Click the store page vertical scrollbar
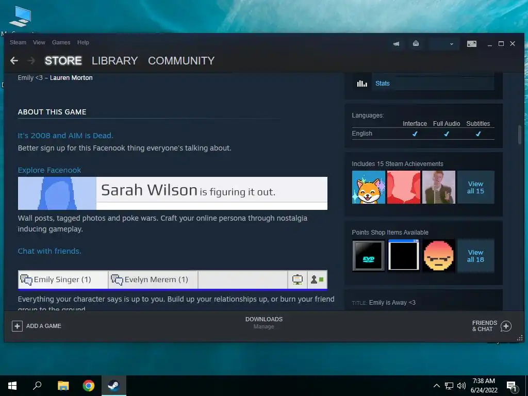Viewport: 528px width, 396px height. click(x=520, y=135)
